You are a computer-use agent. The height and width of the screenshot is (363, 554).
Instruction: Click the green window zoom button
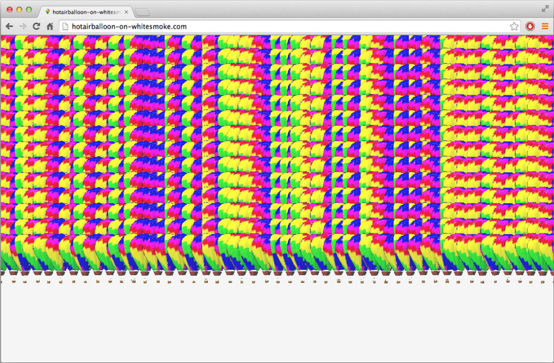coord(29,10)
